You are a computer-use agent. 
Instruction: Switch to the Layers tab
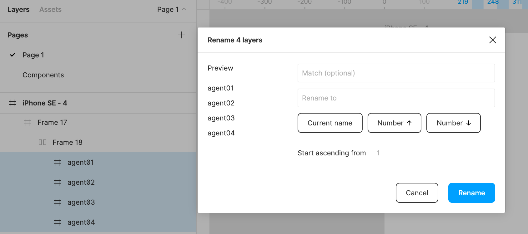pos(18,9)
